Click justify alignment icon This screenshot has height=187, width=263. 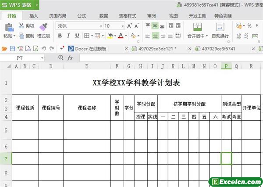[x=170, y=36]
